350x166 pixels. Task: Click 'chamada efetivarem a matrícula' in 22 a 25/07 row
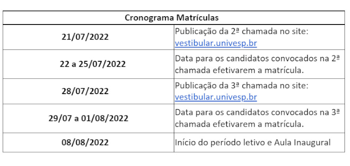[x=238, y=70]
